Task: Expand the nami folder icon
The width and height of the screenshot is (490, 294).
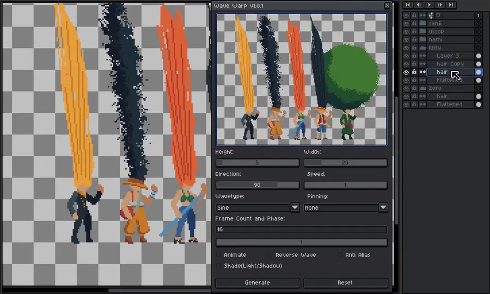Action: tap(423, 40)
